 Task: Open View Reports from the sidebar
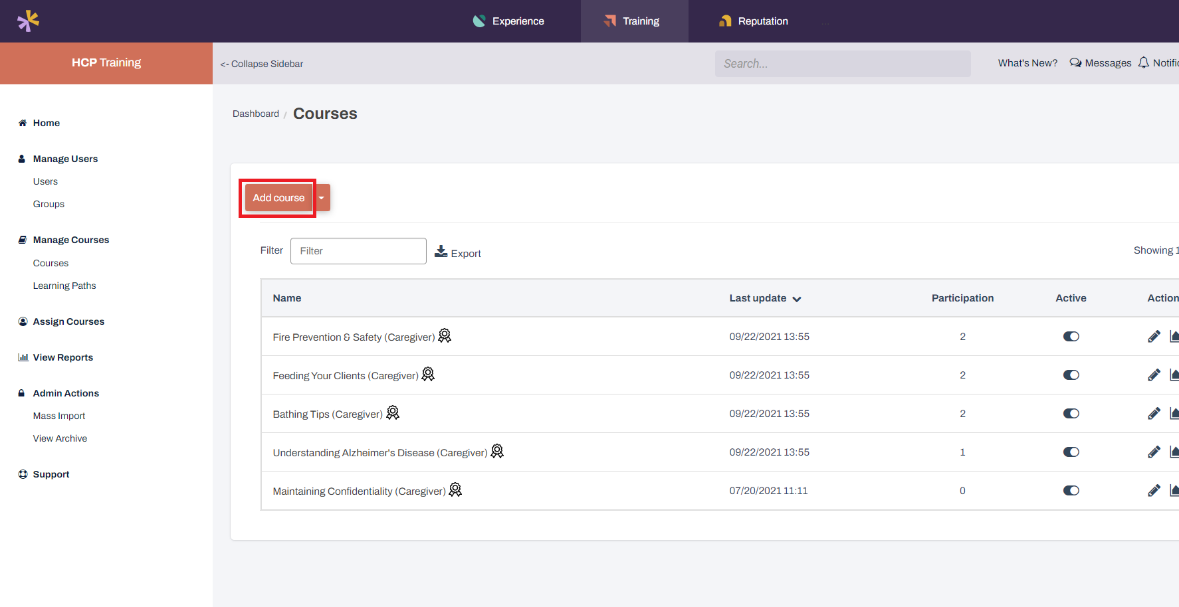click(x=62, y=357)
